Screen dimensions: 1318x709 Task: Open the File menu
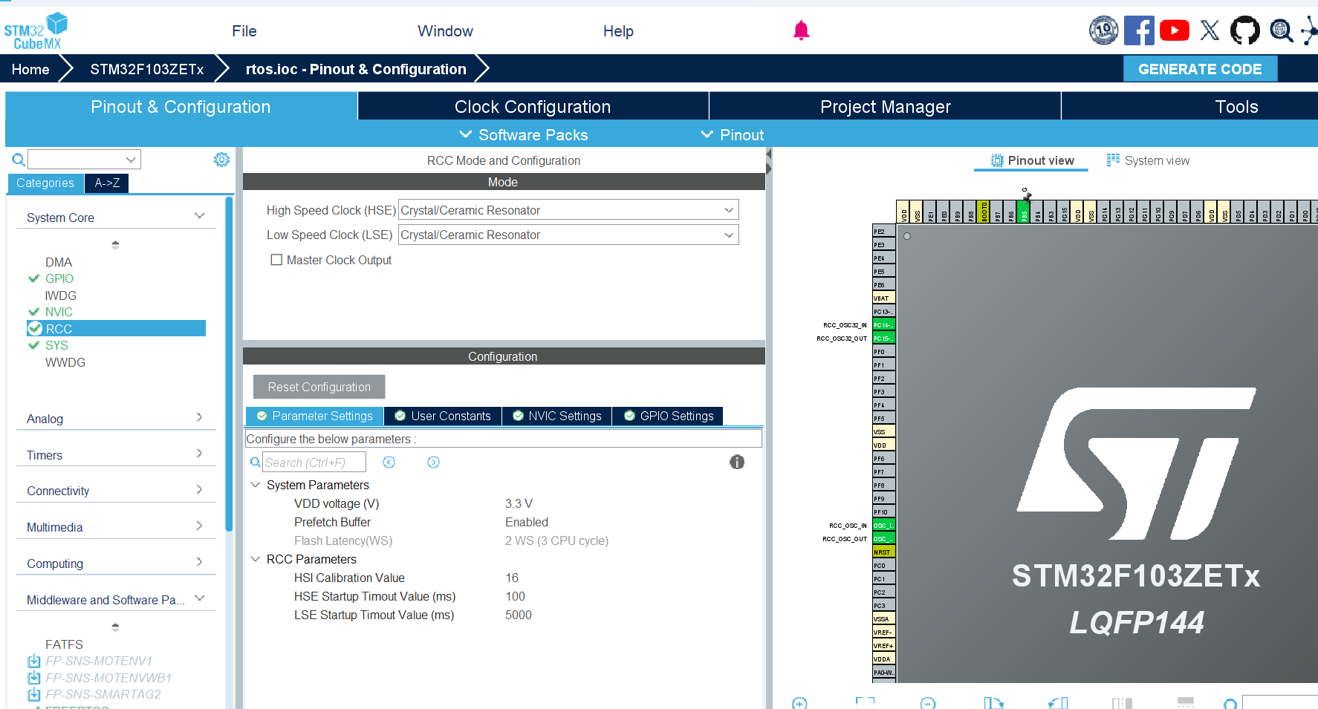[244, 31]
